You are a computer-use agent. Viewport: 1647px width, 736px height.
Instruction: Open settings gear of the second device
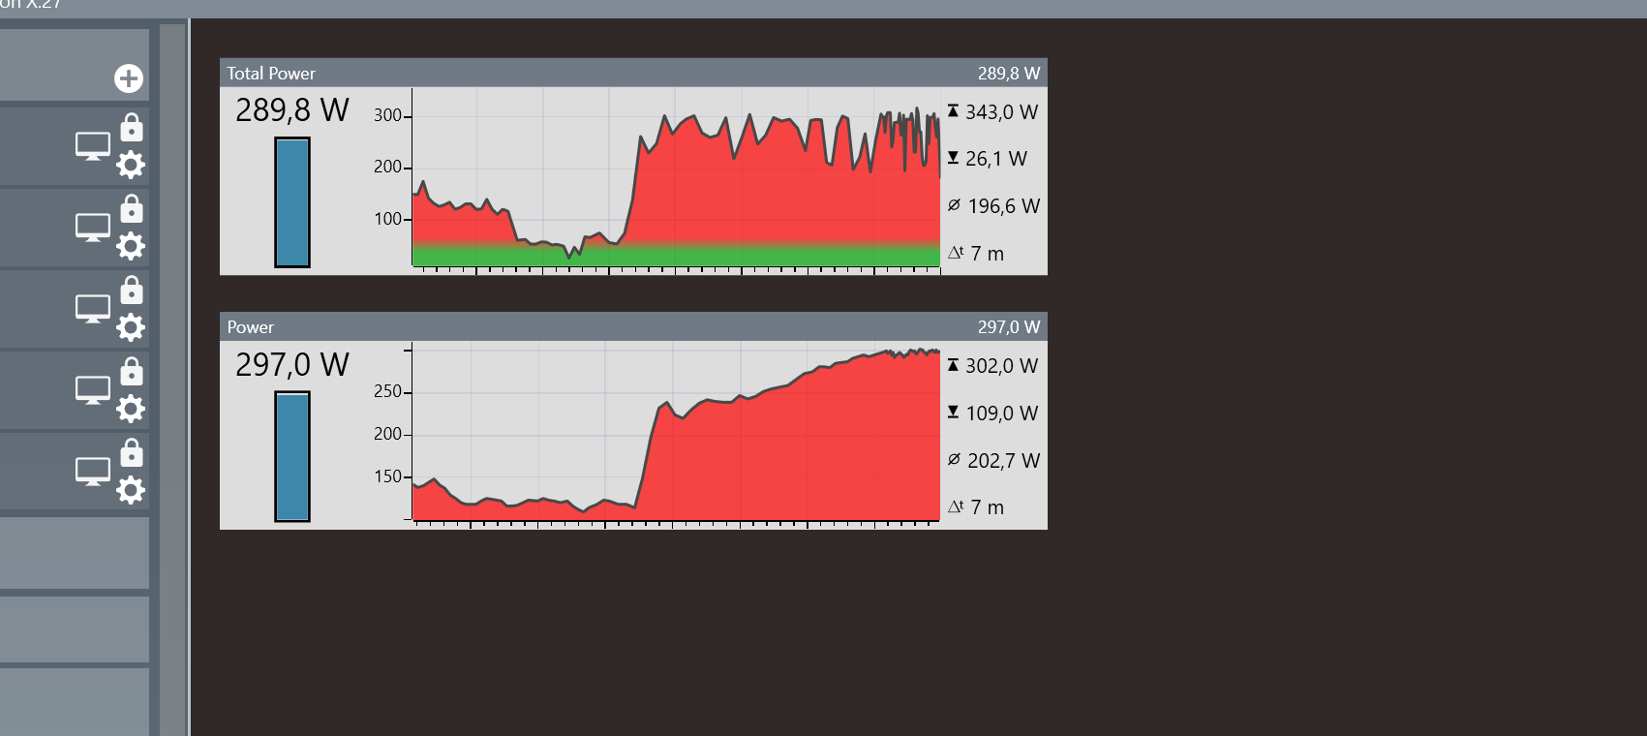[131, 246]
